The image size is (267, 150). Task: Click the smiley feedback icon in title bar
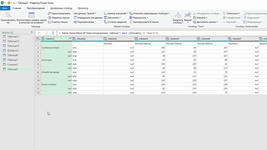point(9,3)
